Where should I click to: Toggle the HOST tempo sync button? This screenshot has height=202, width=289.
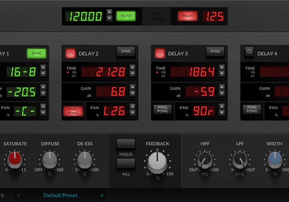click(126, 16)
